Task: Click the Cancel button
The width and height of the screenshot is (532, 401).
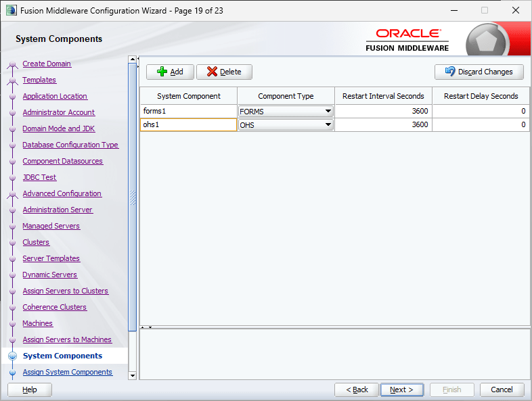Action: tap(502, 390)
